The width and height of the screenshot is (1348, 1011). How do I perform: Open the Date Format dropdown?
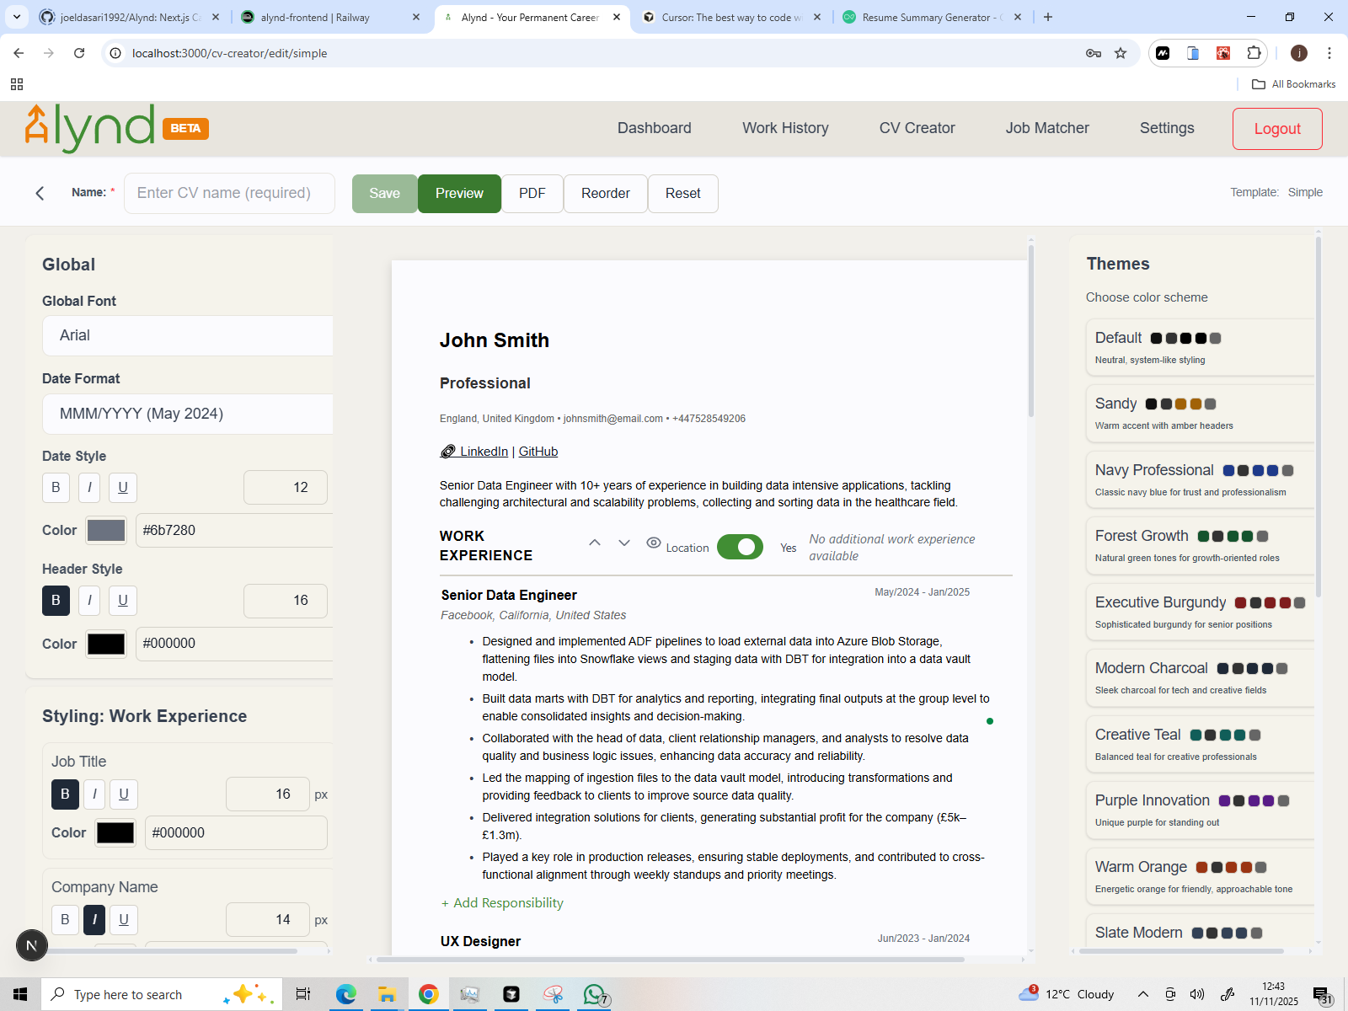pos(187,414)
